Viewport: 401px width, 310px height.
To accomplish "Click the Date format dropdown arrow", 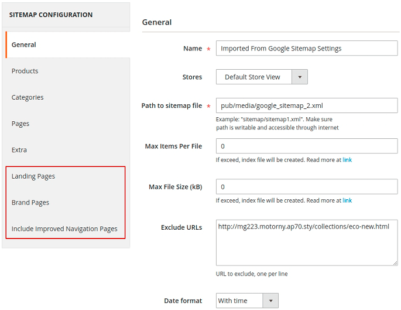I will click(x=270, y=301).
